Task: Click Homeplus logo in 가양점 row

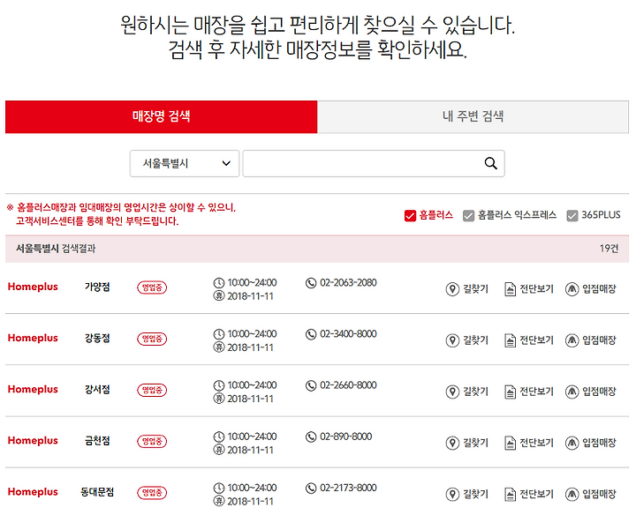Action: pyautogui.click(x=33, y=287)
